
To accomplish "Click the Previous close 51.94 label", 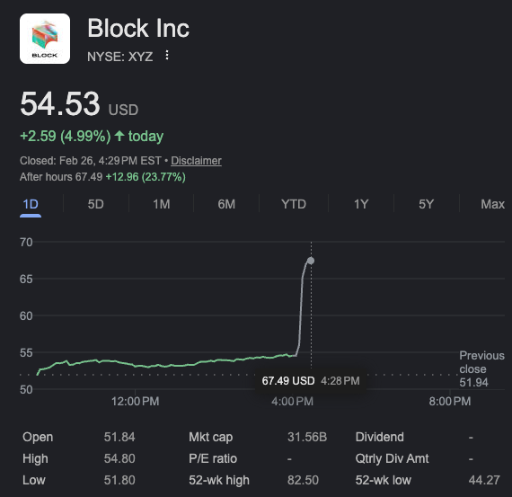I will (x=481, y=368).
